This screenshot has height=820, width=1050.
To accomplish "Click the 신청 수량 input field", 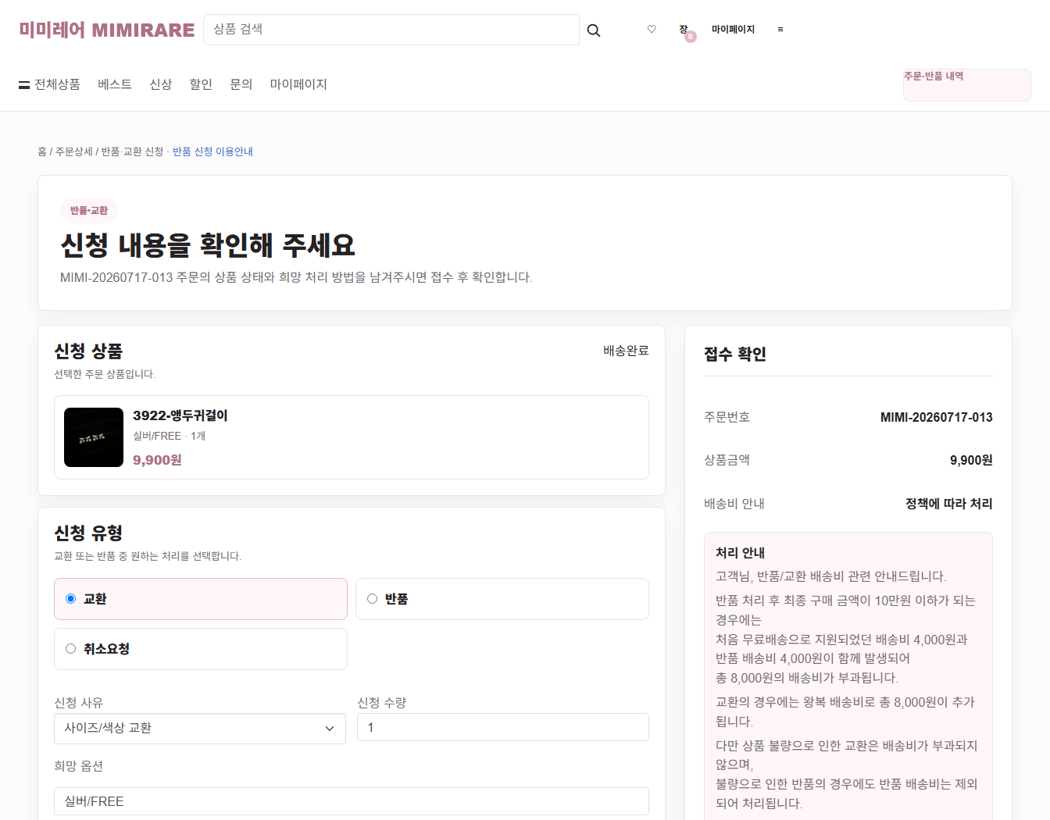I will (x=503, y=727).
